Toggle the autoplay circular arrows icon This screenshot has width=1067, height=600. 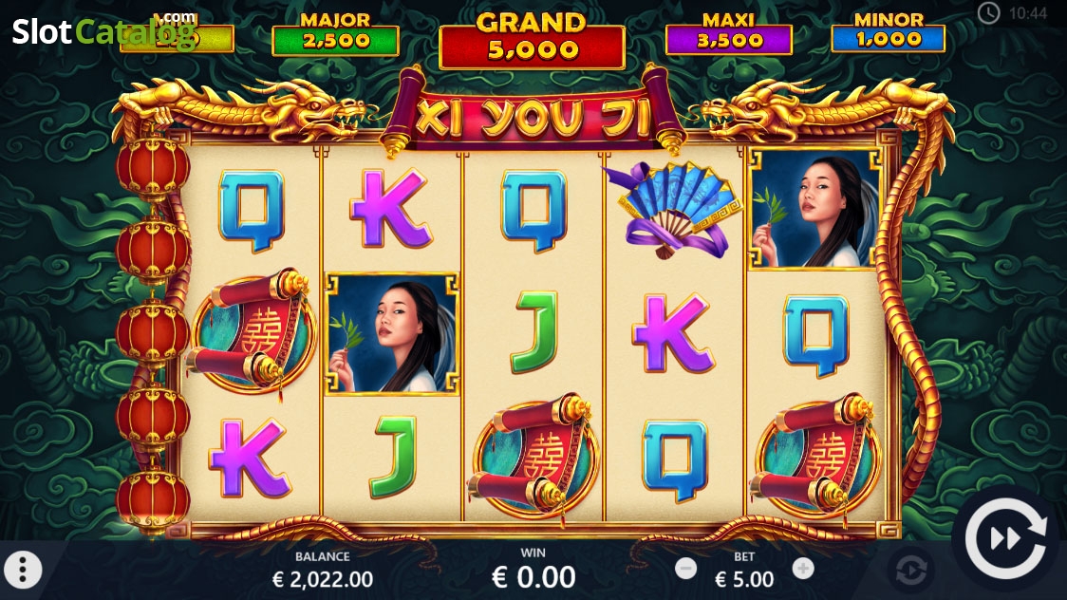click(x=911, y=570)
